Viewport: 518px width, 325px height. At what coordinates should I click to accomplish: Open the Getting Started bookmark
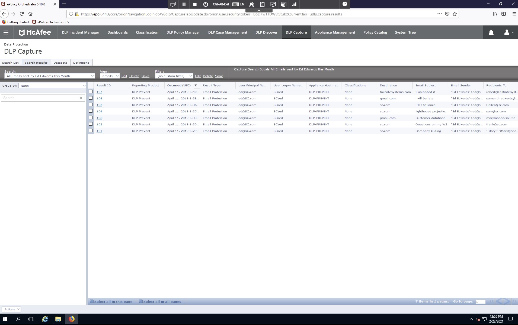[x=15, y=22]
